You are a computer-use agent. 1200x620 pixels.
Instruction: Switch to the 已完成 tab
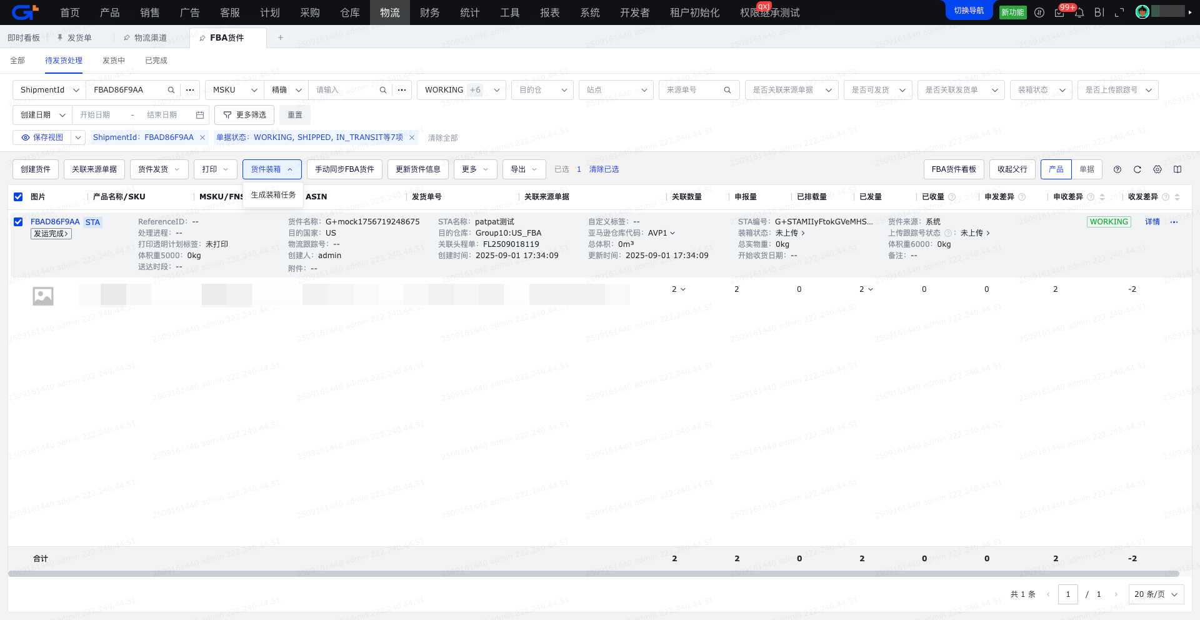click(156, 61)
